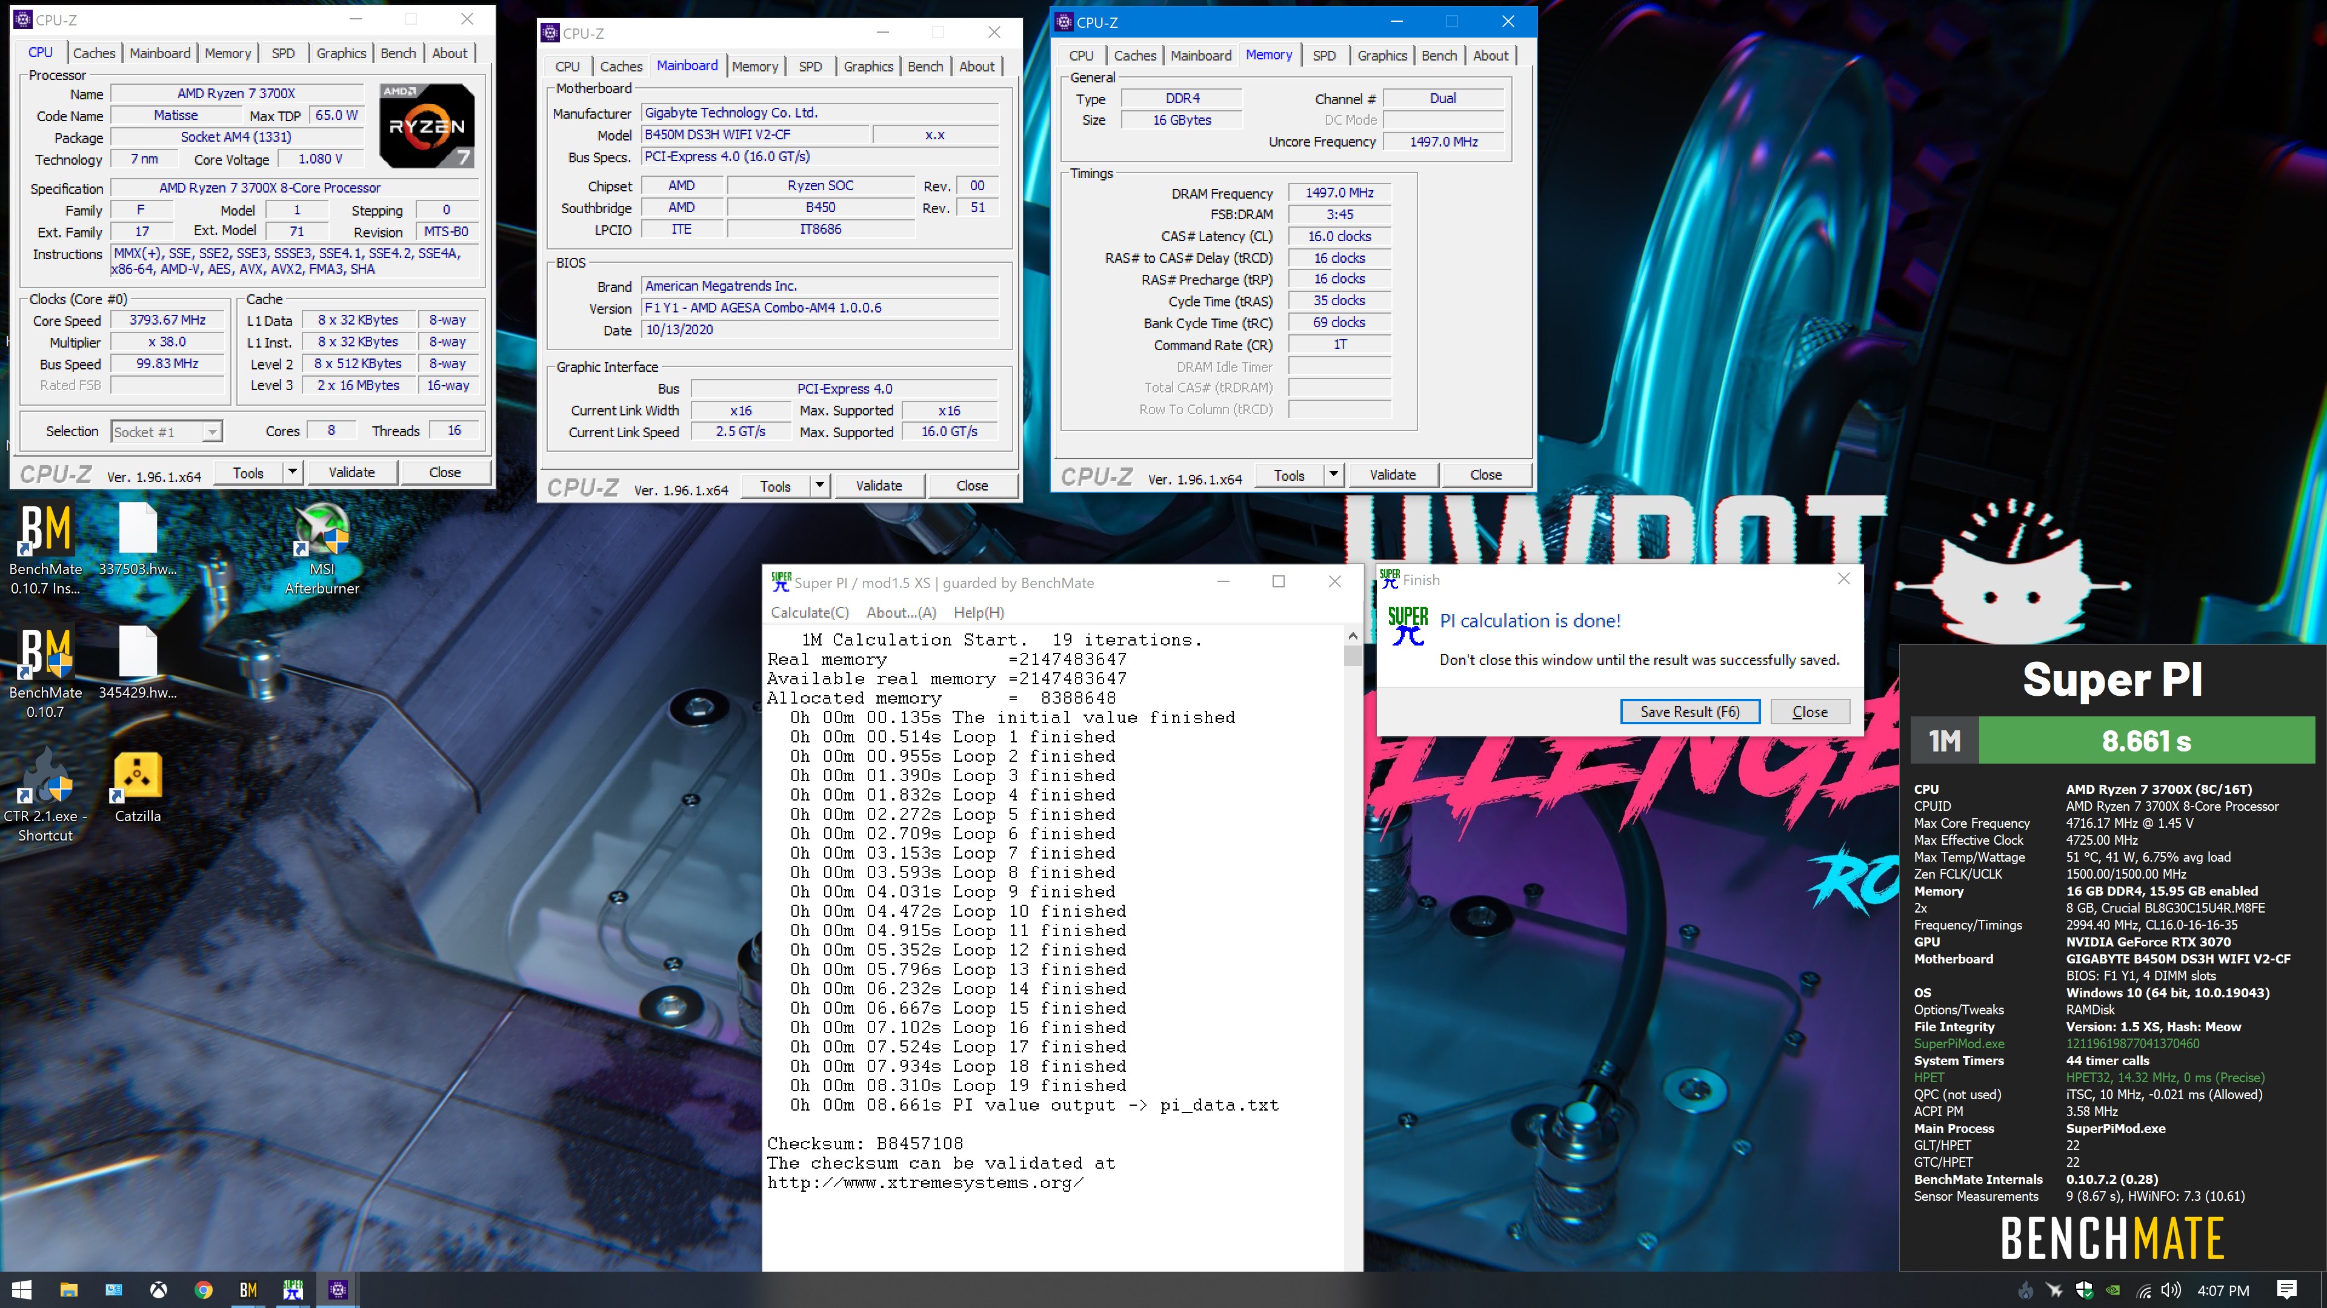Click the Core Speed value 3793.67 MHz

click(x=167, y=320)
